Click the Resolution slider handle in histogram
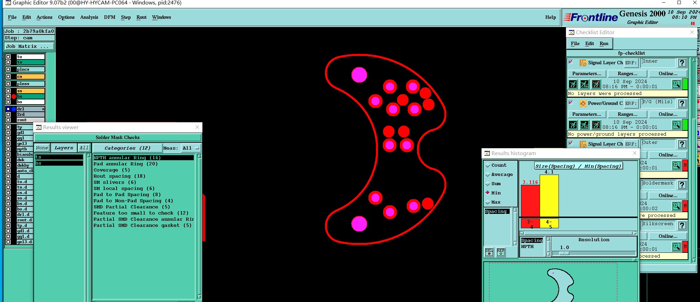Viewport: 700px width, 302px height. click(564, 253)
